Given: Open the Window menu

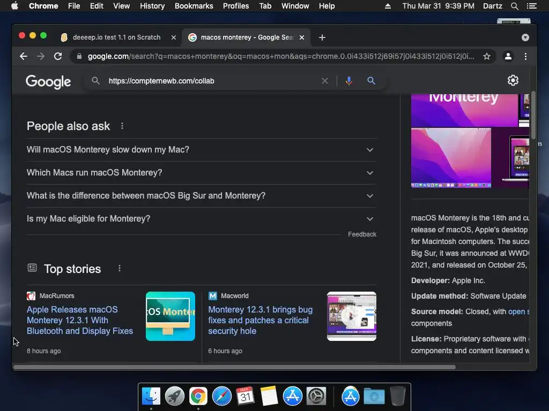Looking at the screenshot, I should 295,6.
